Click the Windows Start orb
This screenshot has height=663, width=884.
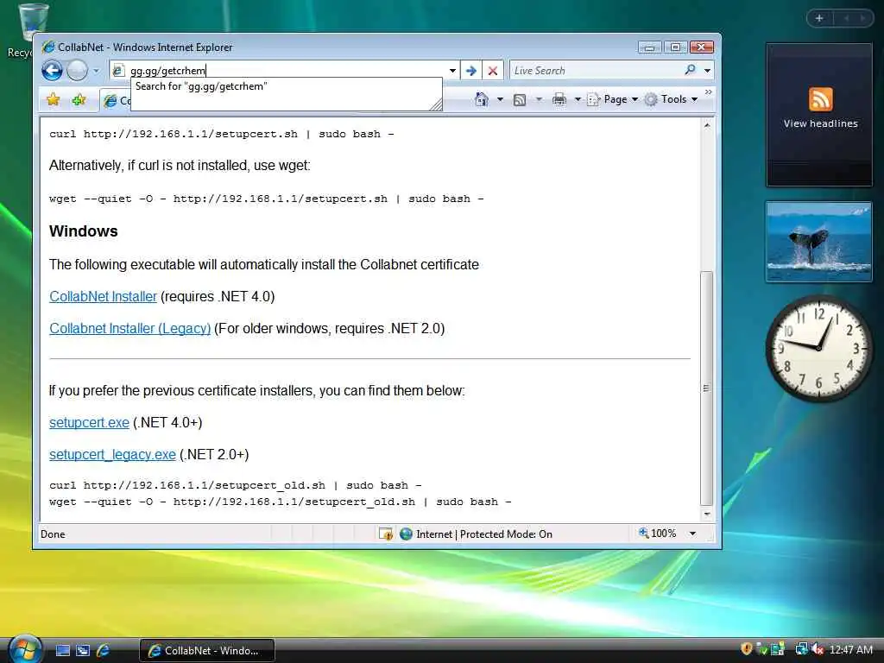(25, 649)
